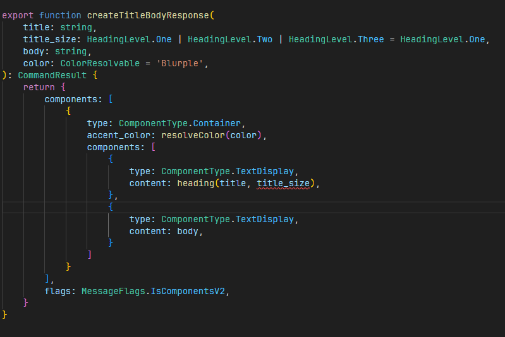The height and width of the screenshot is (337, 505).
Task: Click default value HeadingLevel.One after equals
Action: [x=442, y=39]
